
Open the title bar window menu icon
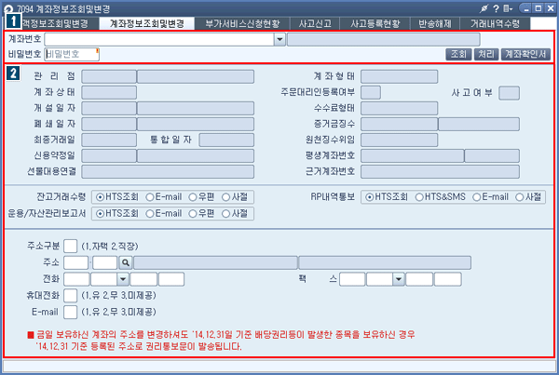(x=508, y=8)
